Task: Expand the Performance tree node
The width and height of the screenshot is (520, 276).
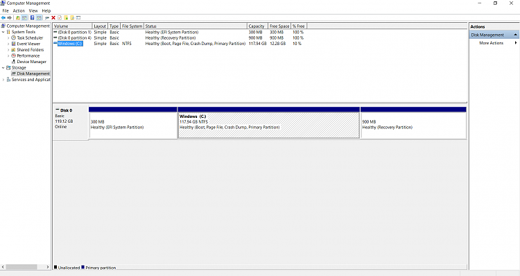Action: pos(8,55)
